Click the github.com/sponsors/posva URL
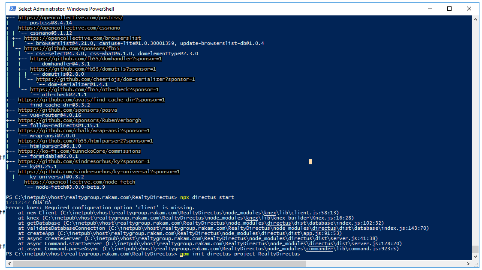482x270 pixels. (68, 110)
